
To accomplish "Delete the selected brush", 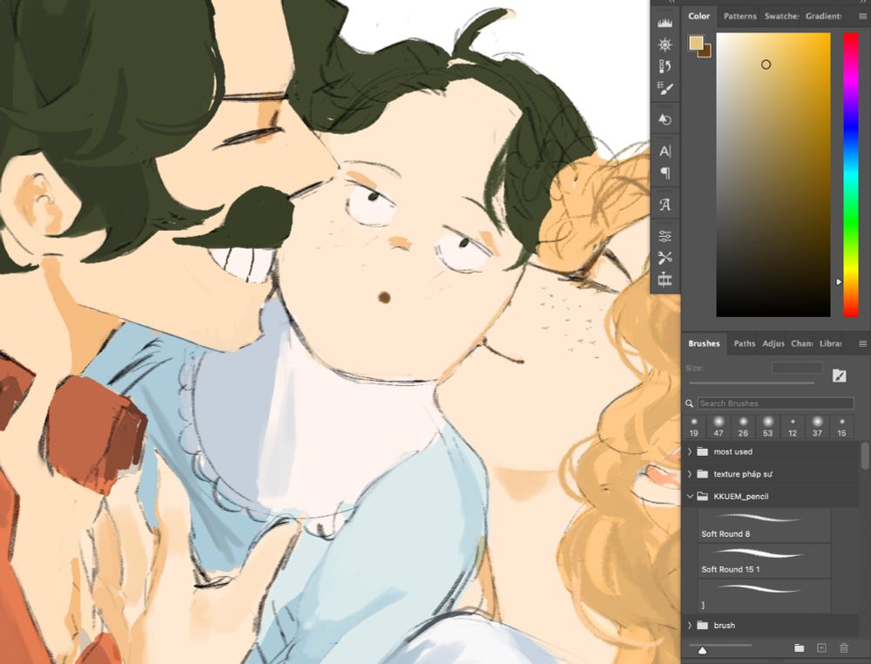I will (844, 648).
